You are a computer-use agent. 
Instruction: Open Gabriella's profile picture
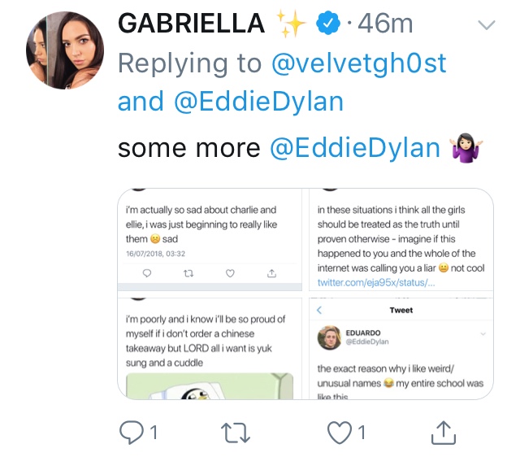[65, 50]
